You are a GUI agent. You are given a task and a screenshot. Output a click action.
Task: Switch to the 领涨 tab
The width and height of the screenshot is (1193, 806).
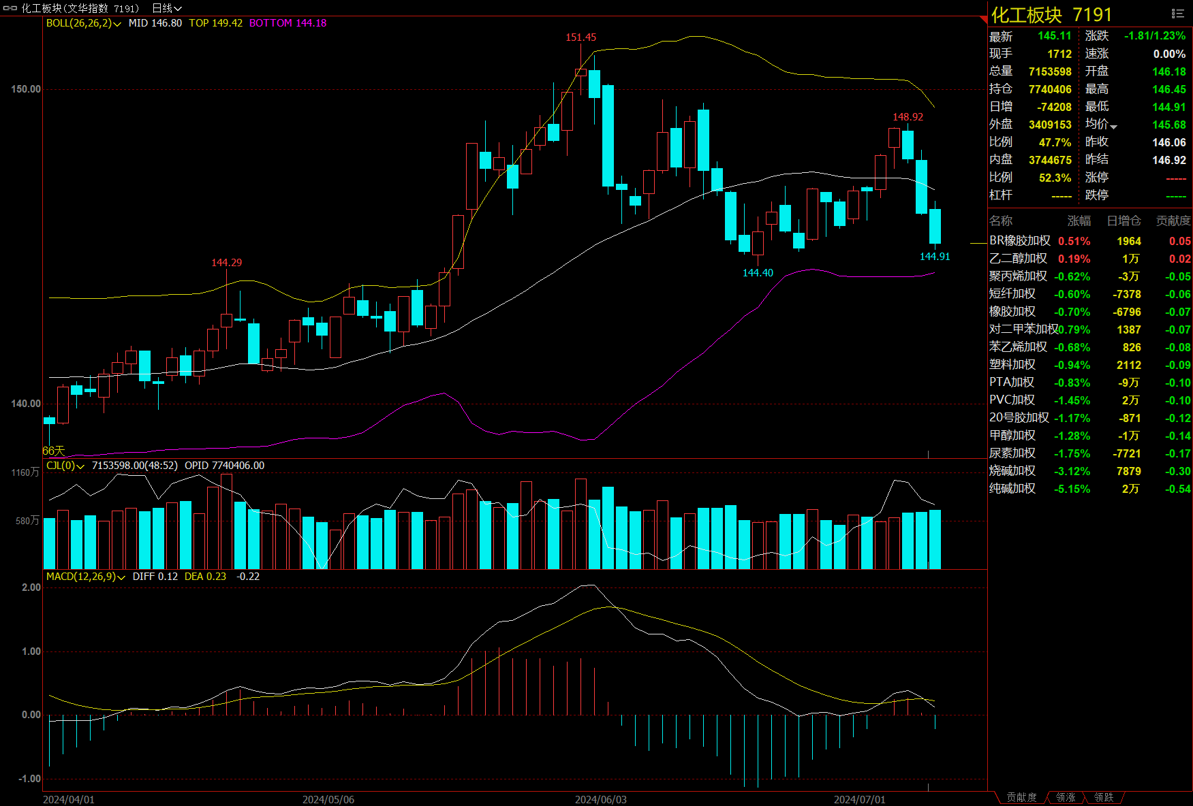coord(1066,797)
